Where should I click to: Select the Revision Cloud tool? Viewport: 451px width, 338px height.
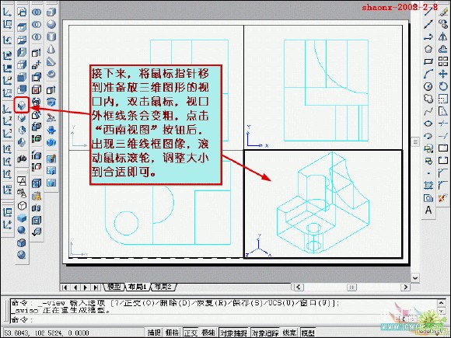(428, 99)
